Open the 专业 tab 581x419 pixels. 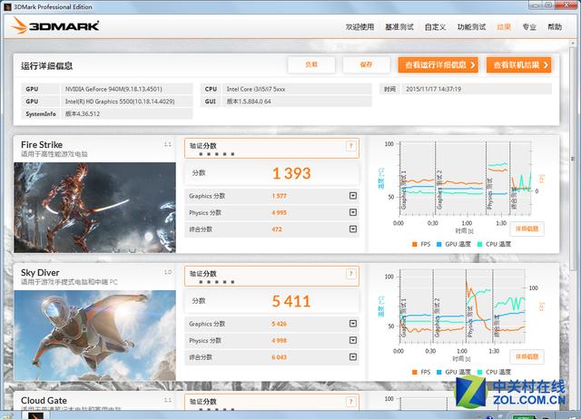(529, 27)
